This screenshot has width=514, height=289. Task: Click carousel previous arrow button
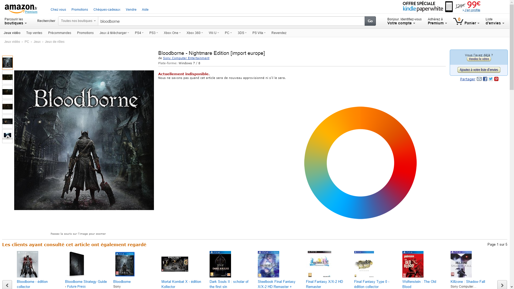[7, 285]
